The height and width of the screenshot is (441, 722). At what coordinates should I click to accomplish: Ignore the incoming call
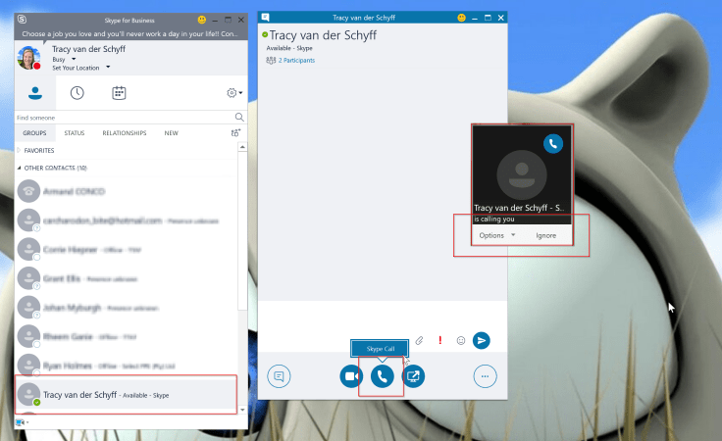click(545, 236)
